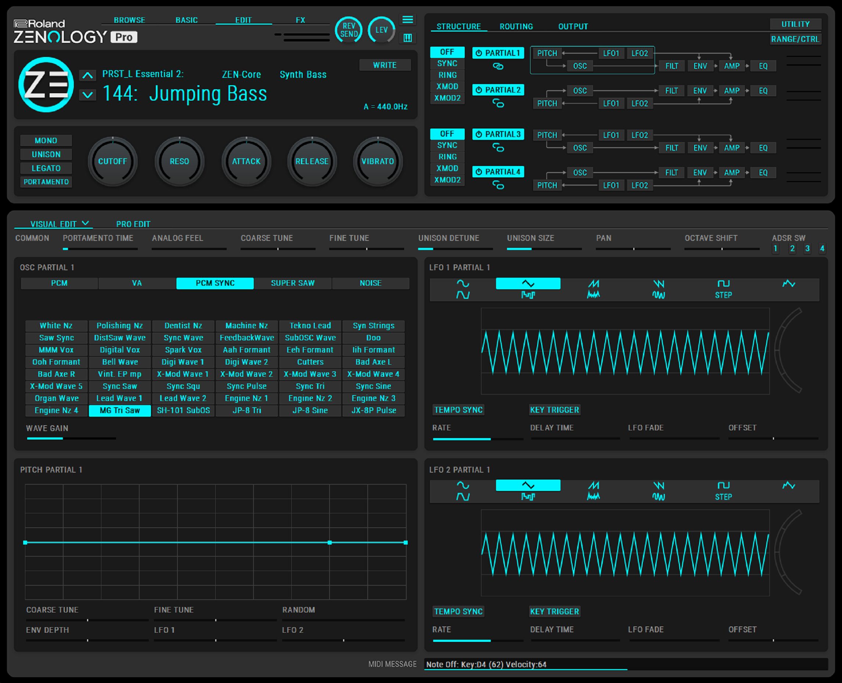This screenshot has height=683, width=842.
Task: Toggle LEGATO switch
Action: [x=46, y=168]
